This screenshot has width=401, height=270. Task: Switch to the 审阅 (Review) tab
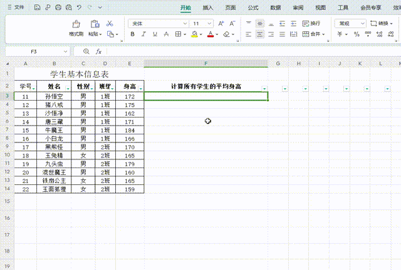click(298, 7)
